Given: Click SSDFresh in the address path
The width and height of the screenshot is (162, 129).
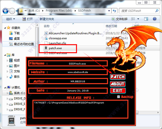Looking at the screenshot, I should pyautogui.click(x=85, y=11).
